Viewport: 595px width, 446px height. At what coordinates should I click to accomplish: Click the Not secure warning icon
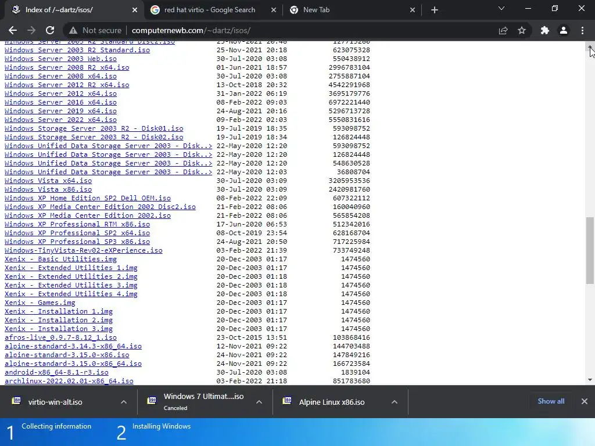73,30
